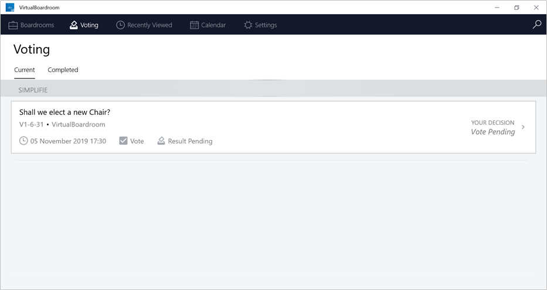Expand the vote item using right chevron
The width and height of the screenshot is (547, 290).
(523, 127)
